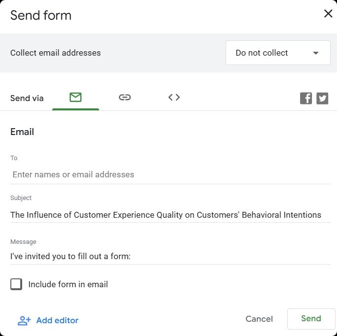Enable the Include form in email checkbox
This screenshot has height=336, width=337.
click(16, 284)
